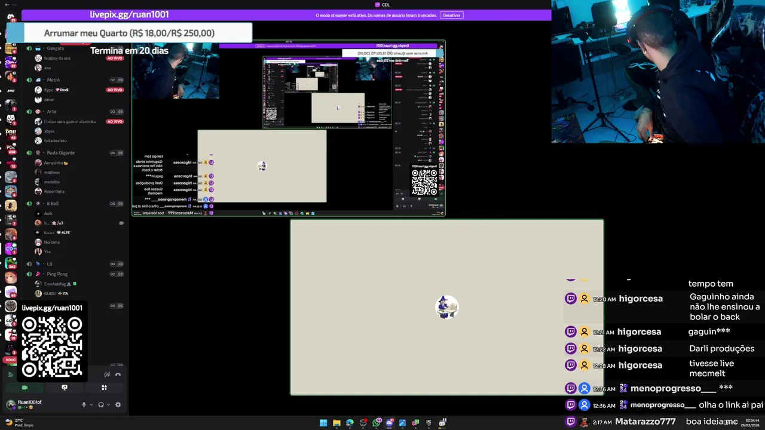Open weather widget showing 27°C
The width and height of the screenshot is (765, 430).
19,423
